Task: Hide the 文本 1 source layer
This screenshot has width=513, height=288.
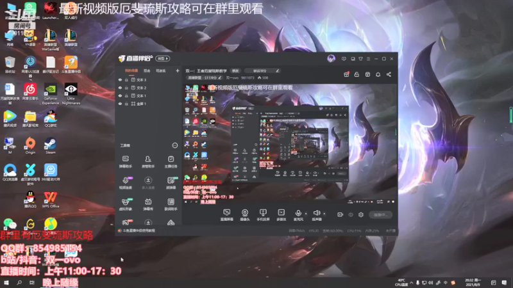Action: coord(120,95)
